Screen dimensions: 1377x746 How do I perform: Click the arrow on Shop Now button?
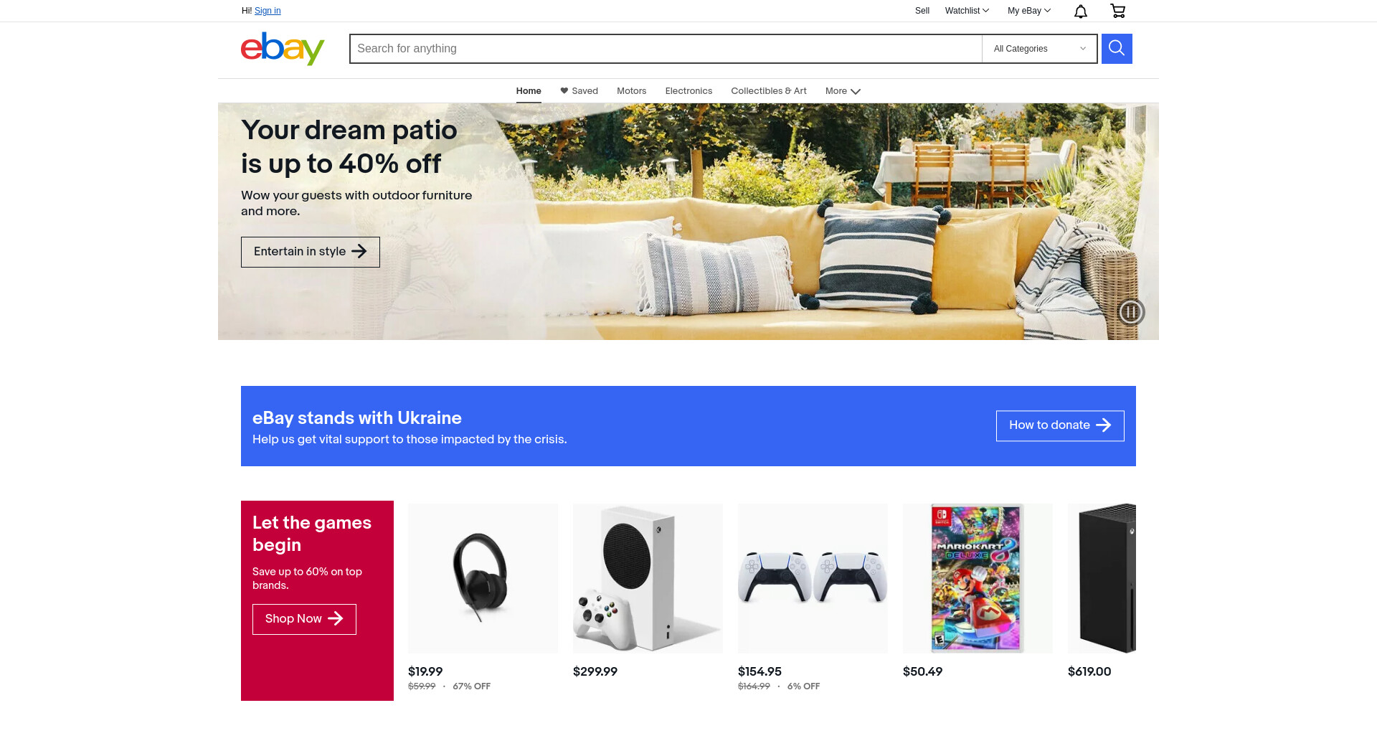pyautogui.click(x=335, y=618)
